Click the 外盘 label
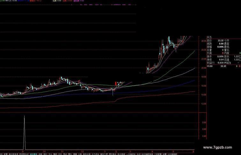 pos(209,53)
